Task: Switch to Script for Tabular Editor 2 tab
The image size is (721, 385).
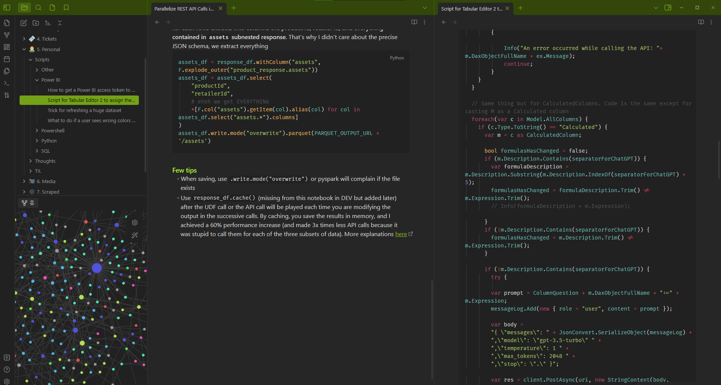Action: point(472,9)
